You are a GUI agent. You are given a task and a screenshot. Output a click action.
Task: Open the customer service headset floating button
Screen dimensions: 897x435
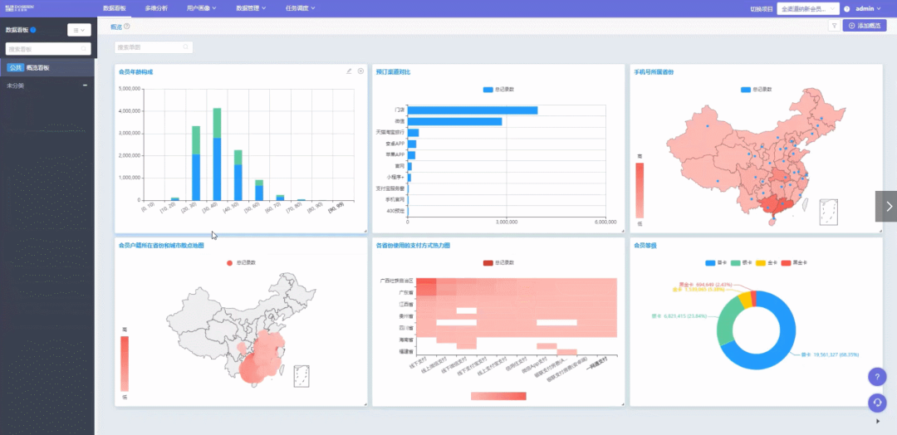click(x=877, y=403)
